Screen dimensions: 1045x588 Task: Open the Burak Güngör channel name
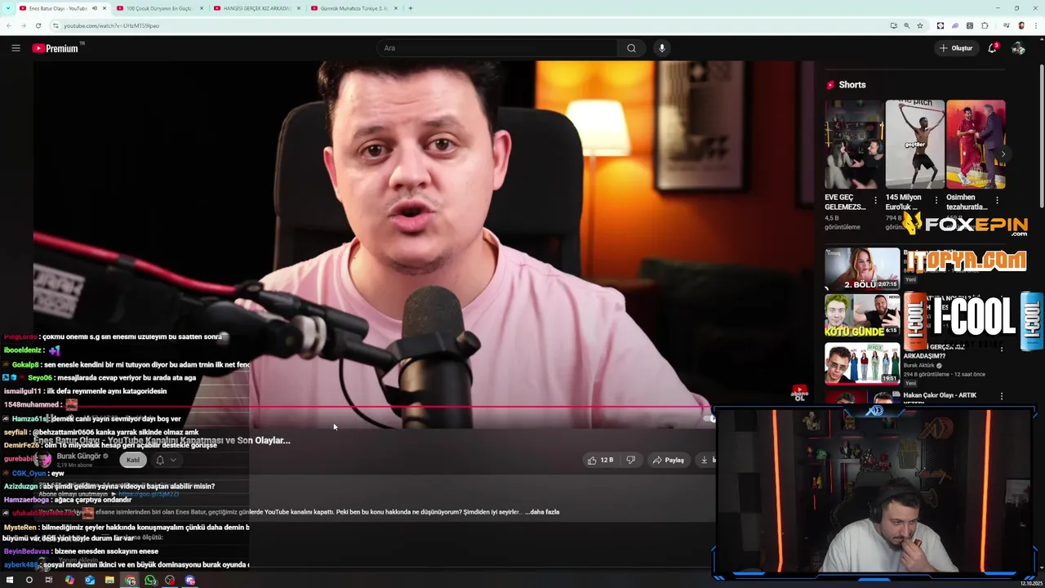[78, 456]
